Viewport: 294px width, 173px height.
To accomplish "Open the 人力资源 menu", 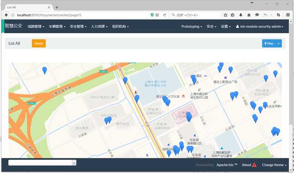I will click(99, 26).
